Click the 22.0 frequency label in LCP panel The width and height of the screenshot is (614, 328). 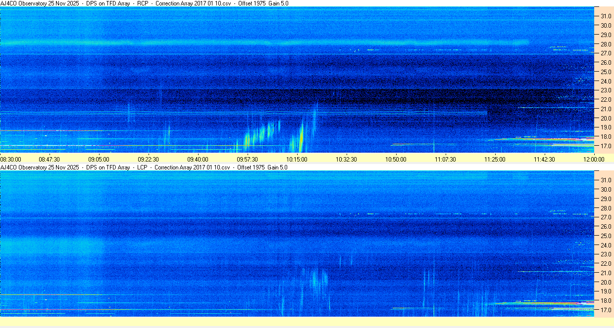pos(606,264)
